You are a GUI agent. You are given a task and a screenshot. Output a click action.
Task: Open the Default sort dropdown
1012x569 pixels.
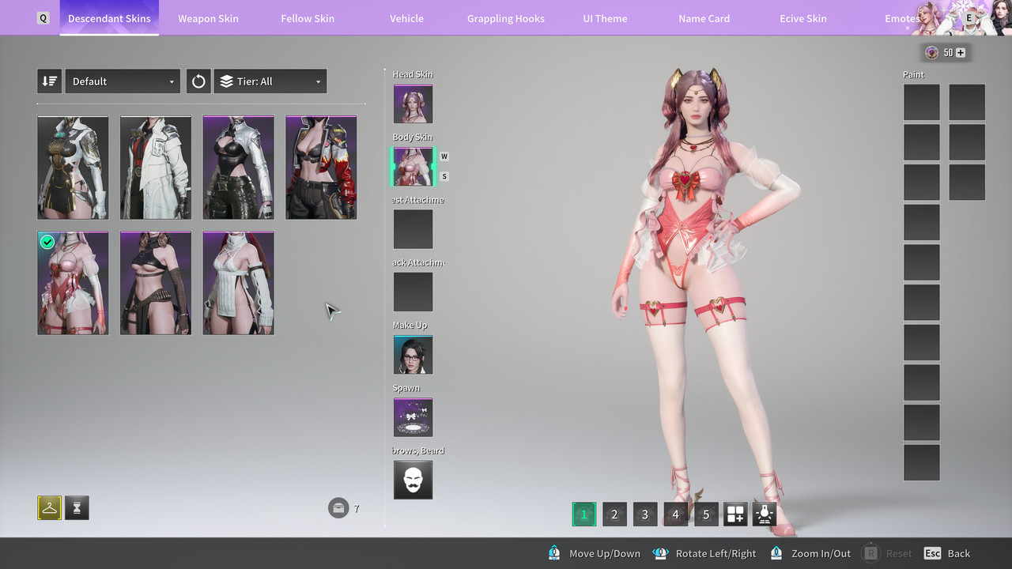click(x=123, y=81)
